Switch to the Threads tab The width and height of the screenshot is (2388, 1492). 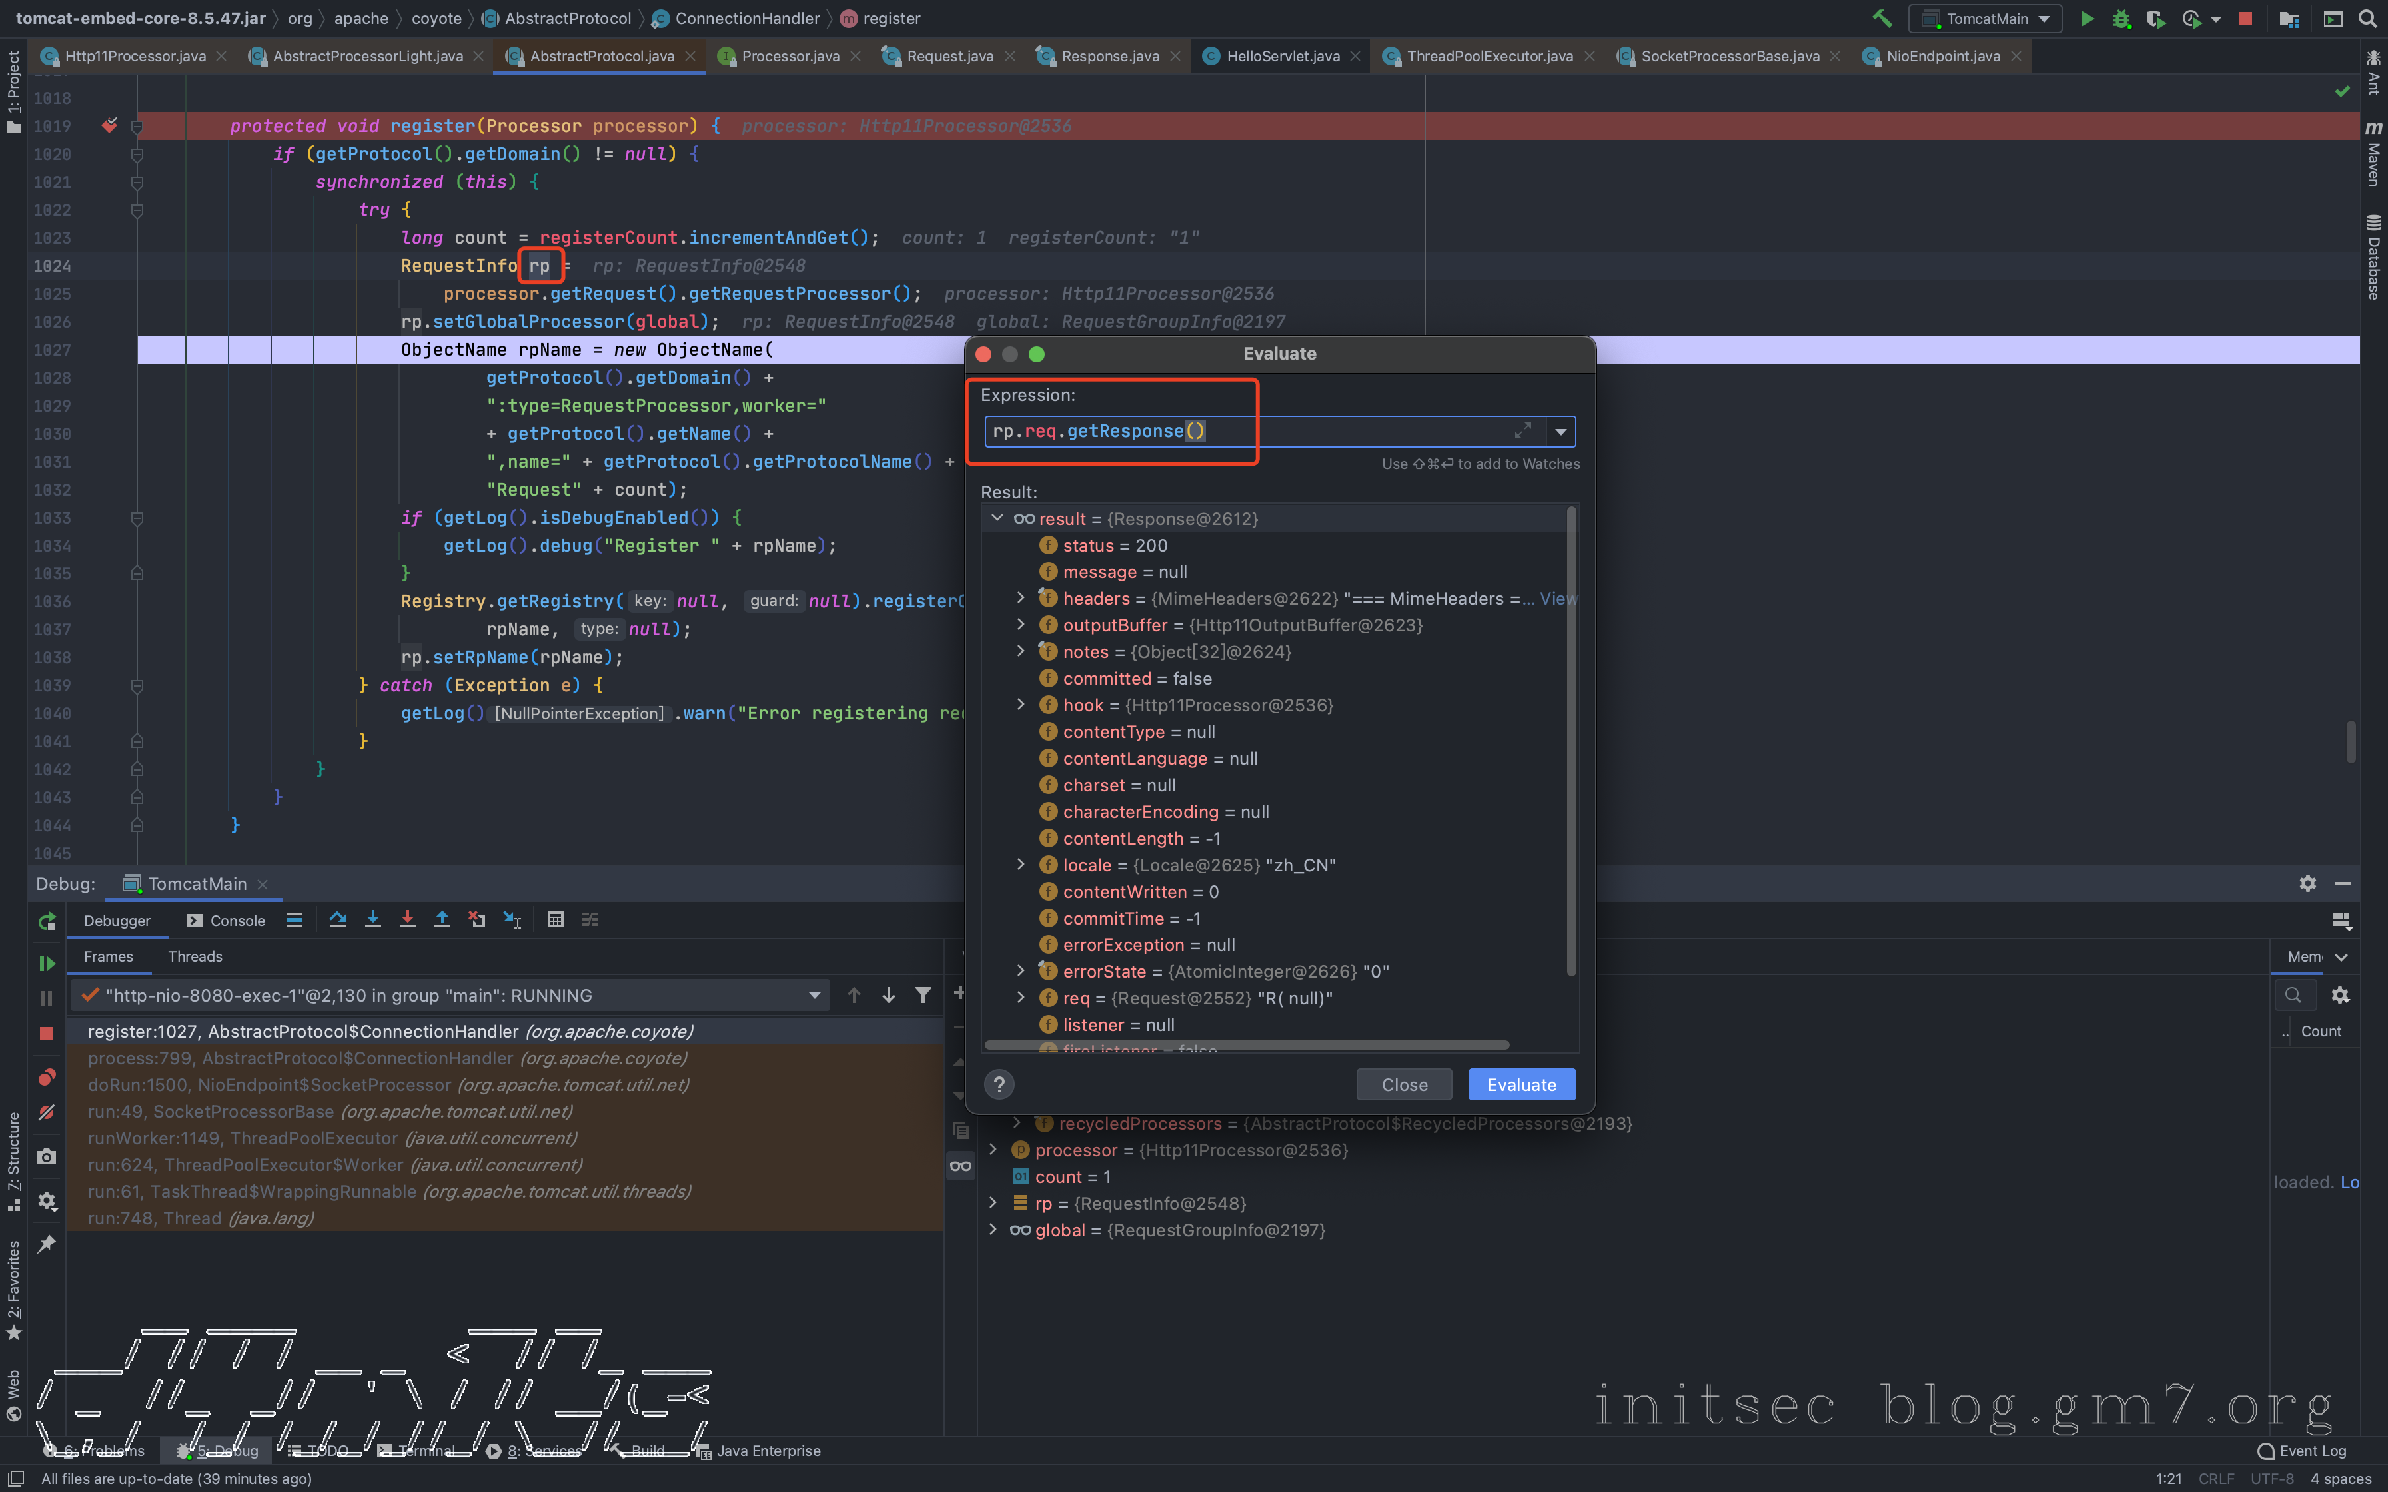pos(195,956)
